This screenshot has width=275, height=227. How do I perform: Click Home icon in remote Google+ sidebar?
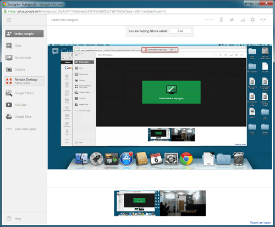tap(67, 77)
